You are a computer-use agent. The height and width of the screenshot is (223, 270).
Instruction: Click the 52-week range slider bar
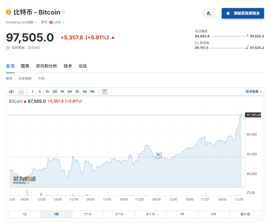pos(229,48)
